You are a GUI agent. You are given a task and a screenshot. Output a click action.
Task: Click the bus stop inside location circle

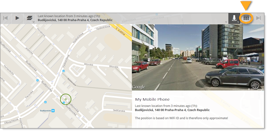coord(64,102)
